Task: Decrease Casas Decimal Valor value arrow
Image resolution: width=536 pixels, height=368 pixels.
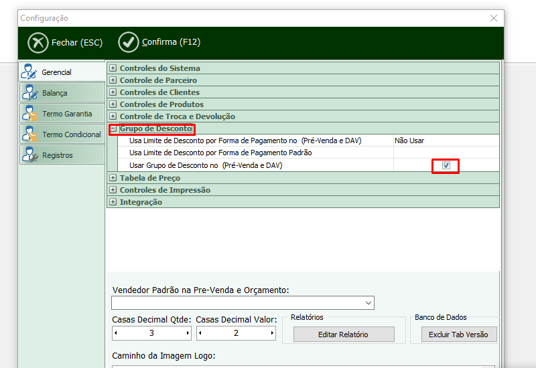Action: pyautogui.click(x=200, y=333)
